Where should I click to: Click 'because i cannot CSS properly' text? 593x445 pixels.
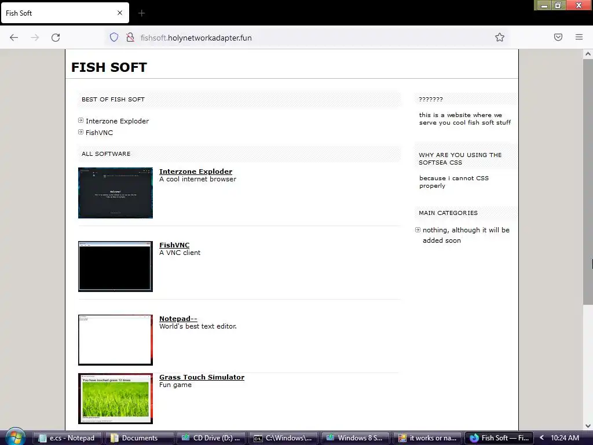[x=454, y=181]
